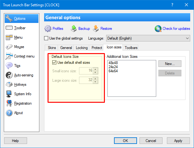Open Help with the Help button

[x=15, y=140]
